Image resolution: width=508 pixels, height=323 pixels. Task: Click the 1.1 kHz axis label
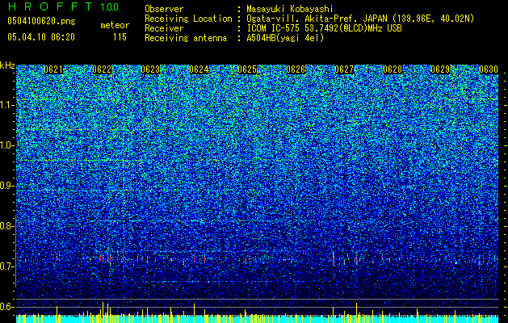(6, 105)
